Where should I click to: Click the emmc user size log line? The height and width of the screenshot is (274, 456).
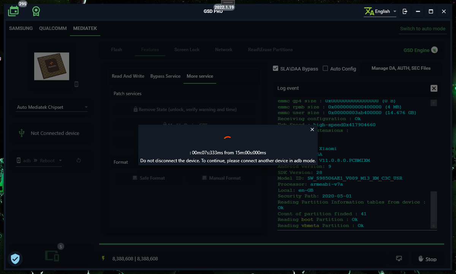(347, 113)
